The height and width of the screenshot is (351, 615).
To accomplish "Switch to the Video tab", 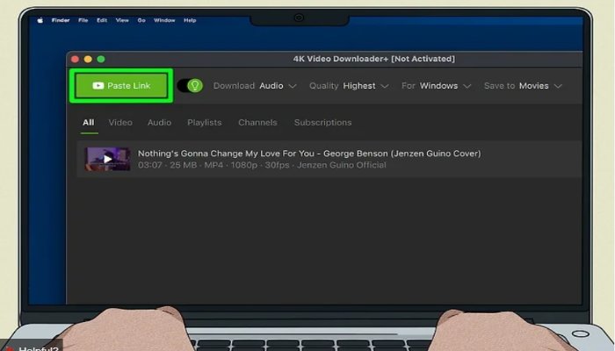I will pos(120,123).
